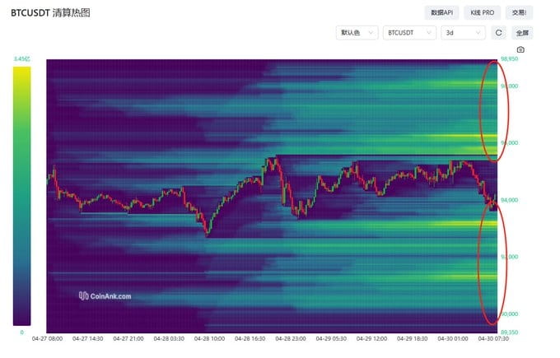Click the 94,000 price axis label
The image size is (560, 358).
point(511,200)
